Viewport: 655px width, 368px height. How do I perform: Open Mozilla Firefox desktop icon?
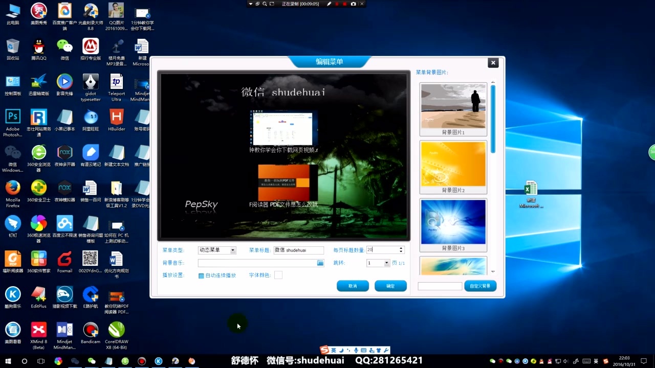click(13, 194)
